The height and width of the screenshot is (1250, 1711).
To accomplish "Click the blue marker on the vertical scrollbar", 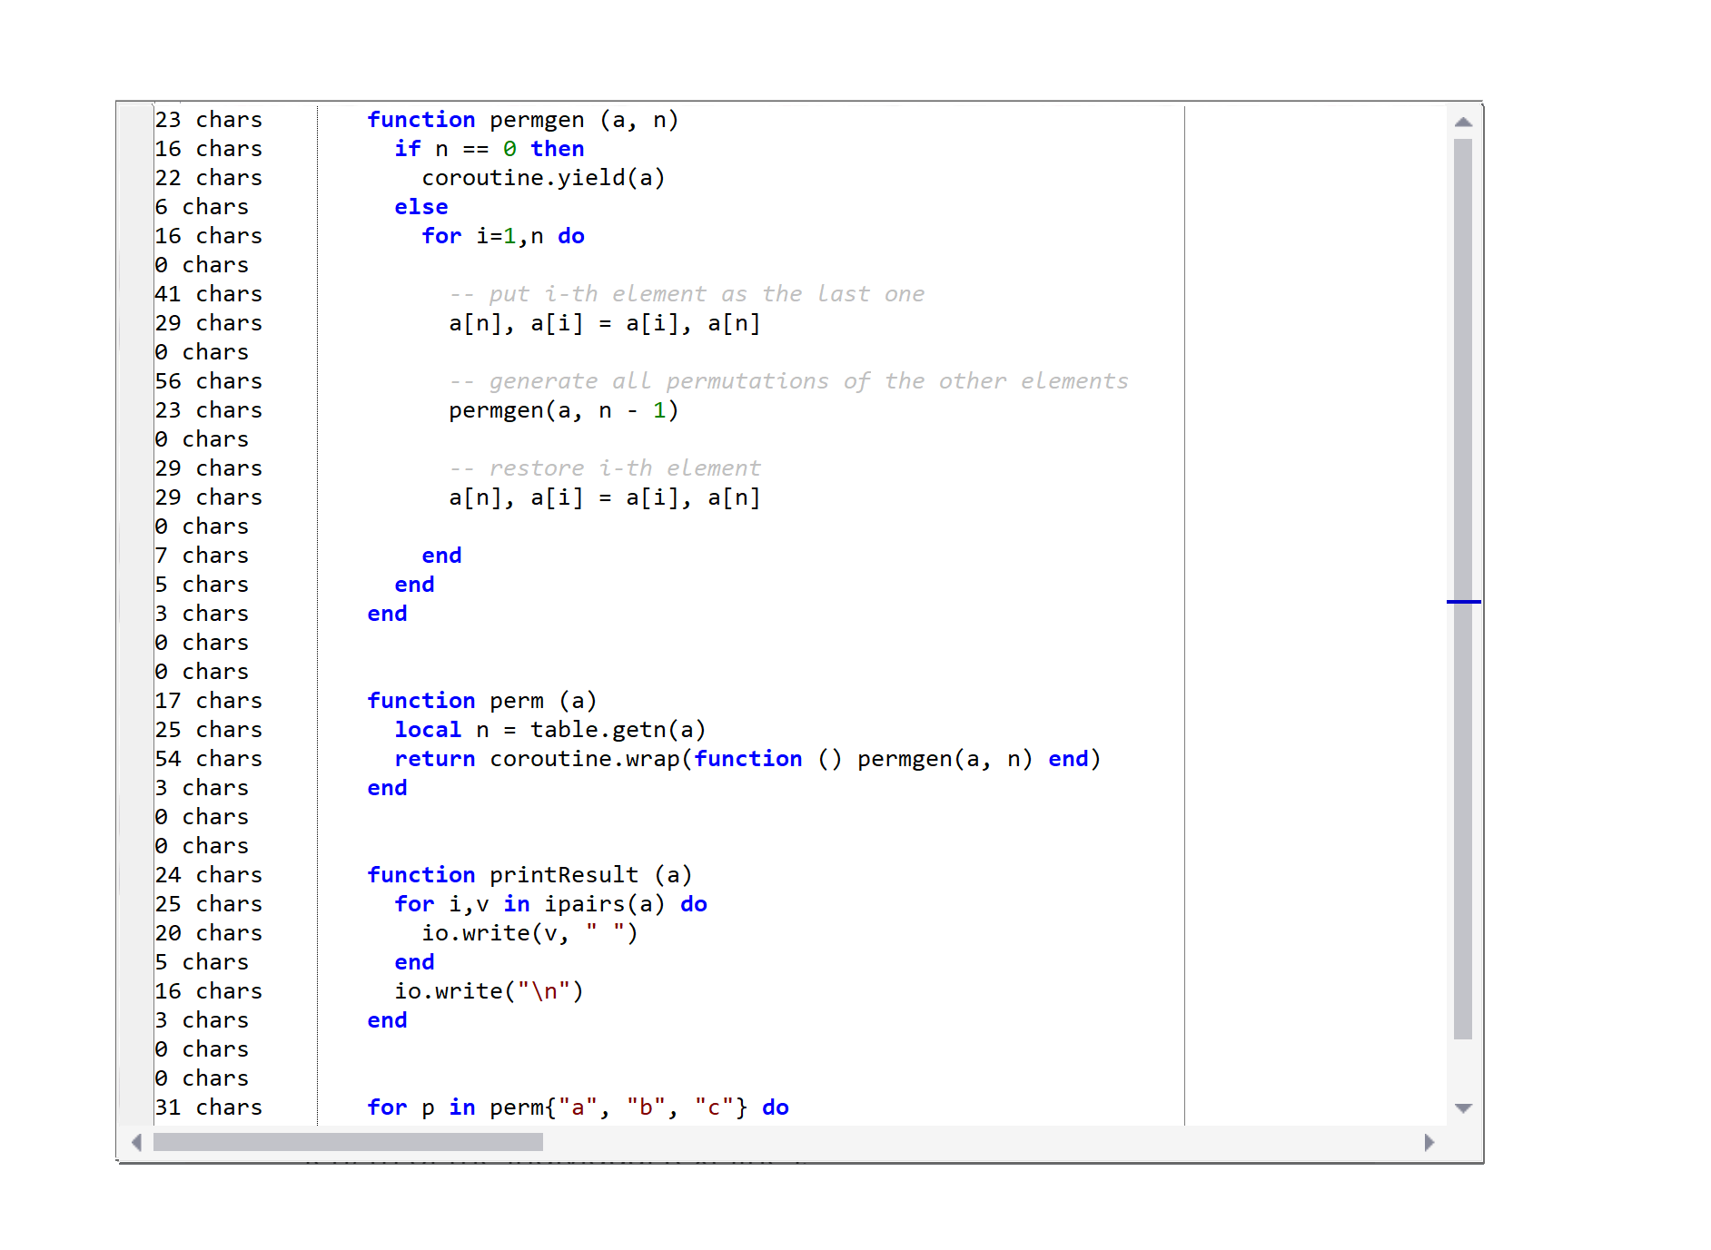I will click(1462, 601).
